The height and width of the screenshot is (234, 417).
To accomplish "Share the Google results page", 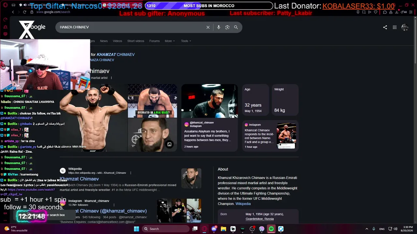I will pos(385,27).
